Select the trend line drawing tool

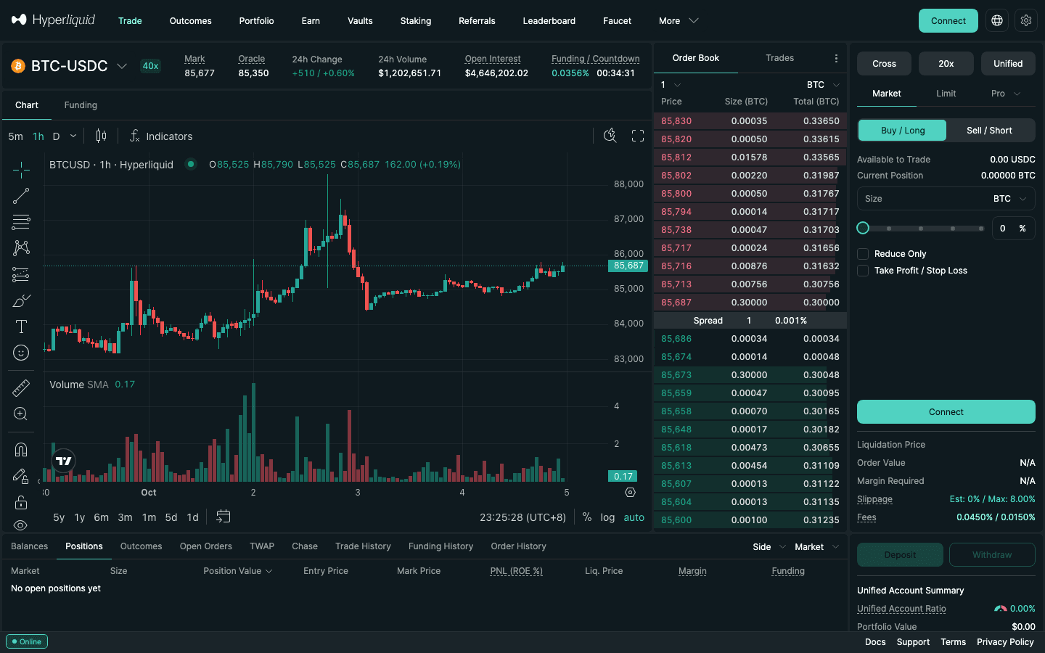21,196
